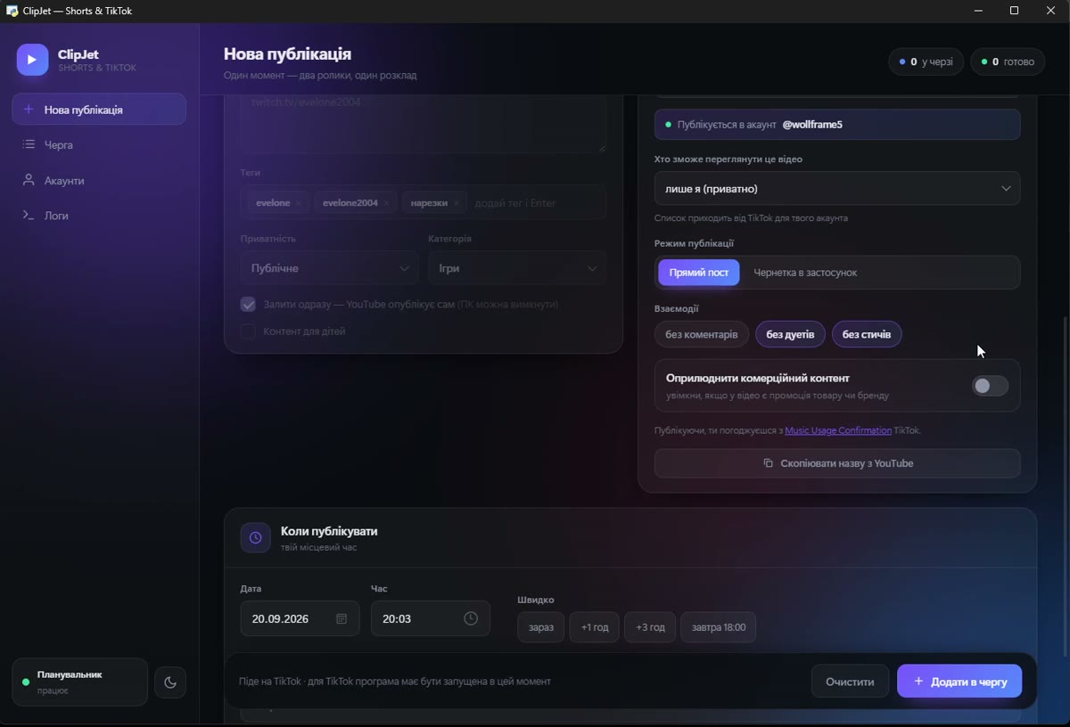This screenshot has height=727, width=1070.
Task: Choose the зараз quick time option
Action: pos(540,627)
